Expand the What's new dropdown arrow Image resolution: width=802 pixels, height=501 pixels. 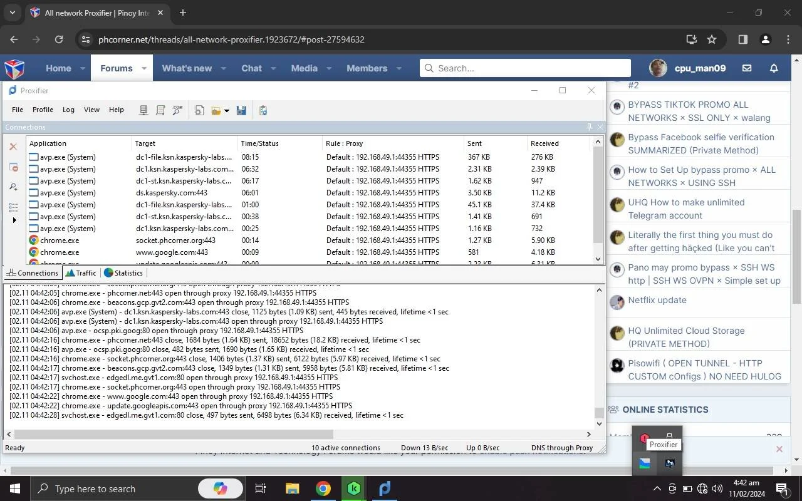pyautogui.click(x=223, y=68)
